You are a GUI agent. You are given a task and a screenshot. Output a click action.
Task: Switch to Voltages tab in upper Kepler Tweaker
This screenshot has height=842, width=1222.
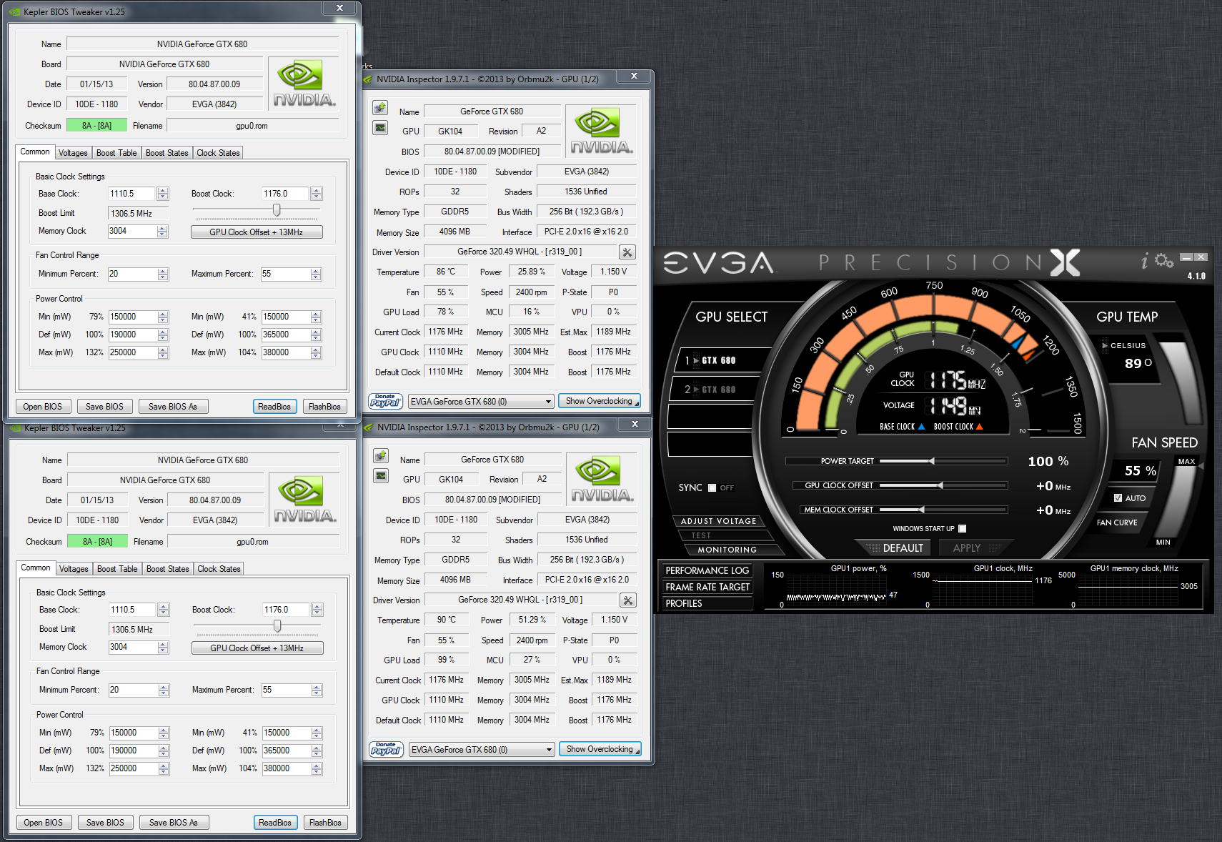73,153
